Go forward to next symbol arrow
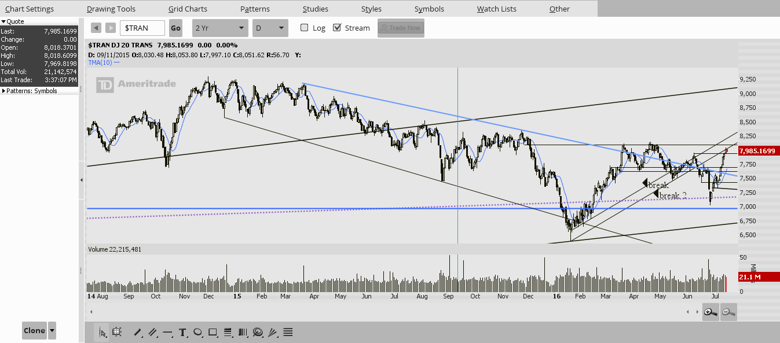 pos(111,28)
